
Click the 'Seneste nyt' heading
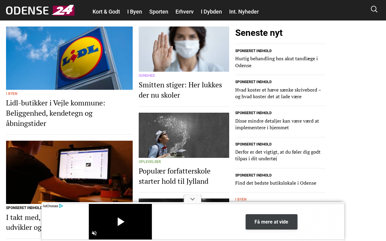click(x=259, y=33)
